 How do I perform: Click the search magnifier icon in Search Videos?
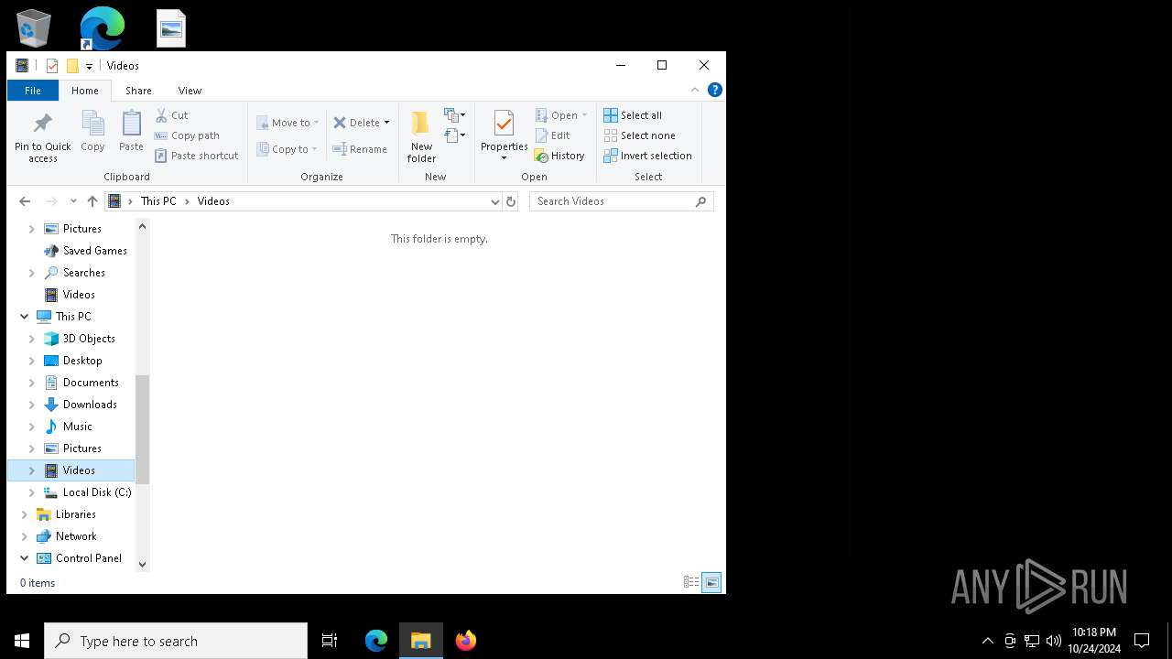pyautogui.click(x=701, y=201)
